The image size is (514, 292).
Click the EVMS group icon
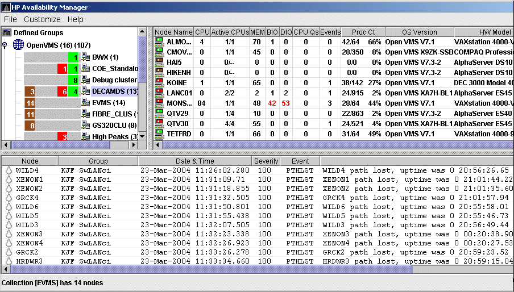click(x=85, y=103)
